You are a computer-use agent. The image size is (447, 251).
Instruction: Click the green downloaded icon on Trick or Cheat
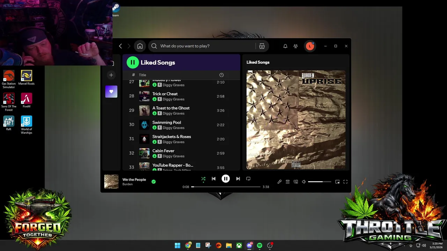154,99
